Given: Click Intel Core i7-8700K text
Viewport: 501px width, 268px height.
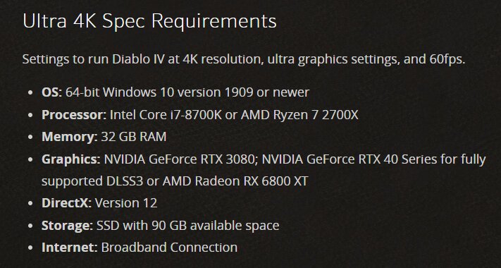Looking at the screenshot, I should tap(166, 115).
